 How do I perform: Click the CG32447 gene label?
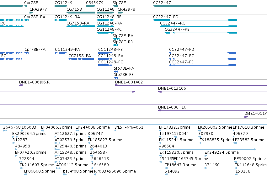[x=162, y=3]
